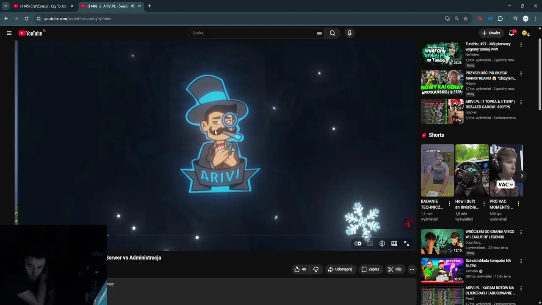Go forward with browser forward arrow

coord(16,19)
